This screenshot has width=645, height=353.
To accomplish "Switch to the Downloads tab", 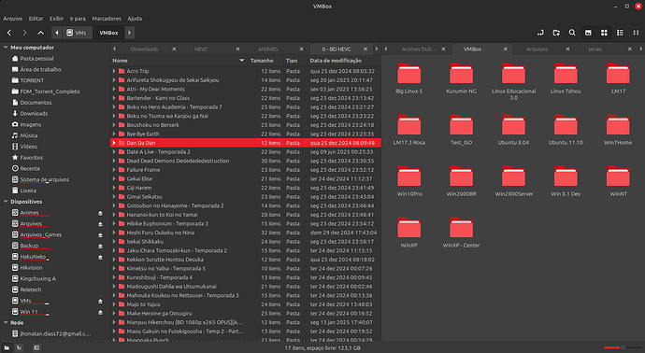I will (x=144, y=49).
